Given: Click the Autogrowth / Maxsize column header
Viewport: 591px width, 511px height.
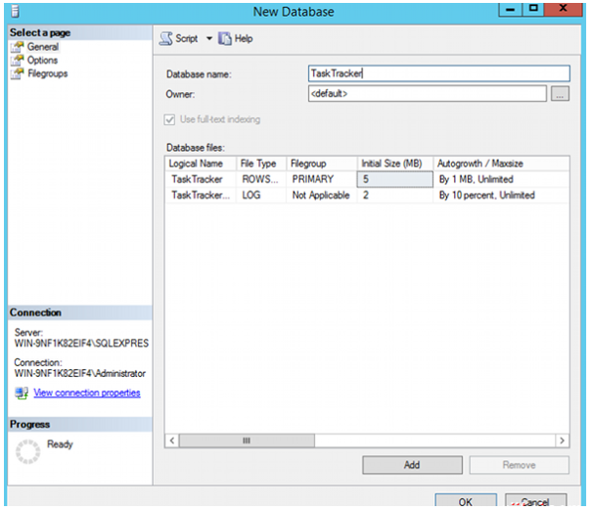Looking at the screenshot, I should (501, 163).
